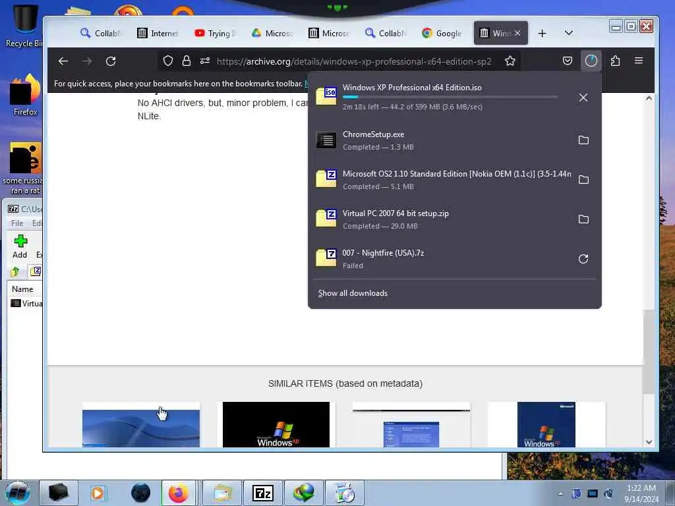Switch to the Internet archive tab
The height and width of the screenshot is (506, 675).
(x=158, y=33)
